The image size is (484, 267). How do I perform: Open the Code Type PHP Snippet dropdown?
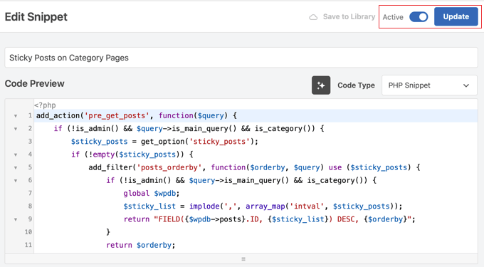pos(429,85)
